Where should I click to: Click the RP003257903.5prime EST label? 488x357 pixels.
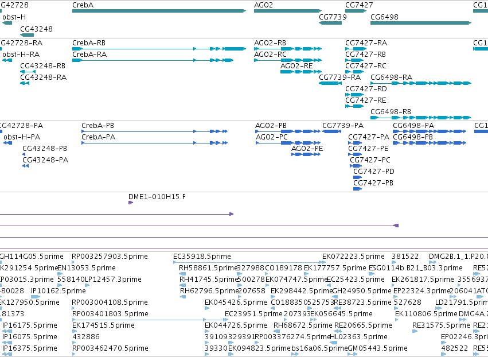110,257
